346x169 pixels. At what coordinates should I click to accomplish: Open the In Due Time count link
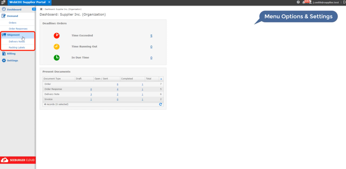click(x=151, y=58)
